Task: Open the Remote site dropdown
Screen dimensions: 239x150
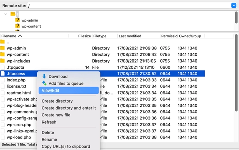Action: coord(234,5)
